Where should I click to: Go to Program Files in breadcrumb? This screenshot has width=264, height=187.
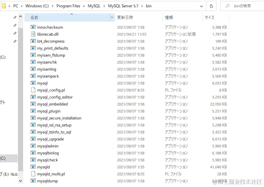(x=68, y=6)
